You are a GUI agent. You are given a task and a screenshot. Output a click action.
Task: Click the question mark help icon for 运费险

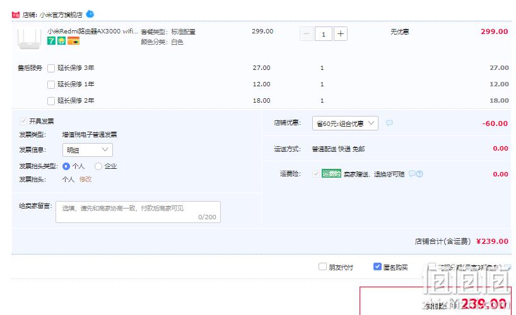(x=419, y=174)
